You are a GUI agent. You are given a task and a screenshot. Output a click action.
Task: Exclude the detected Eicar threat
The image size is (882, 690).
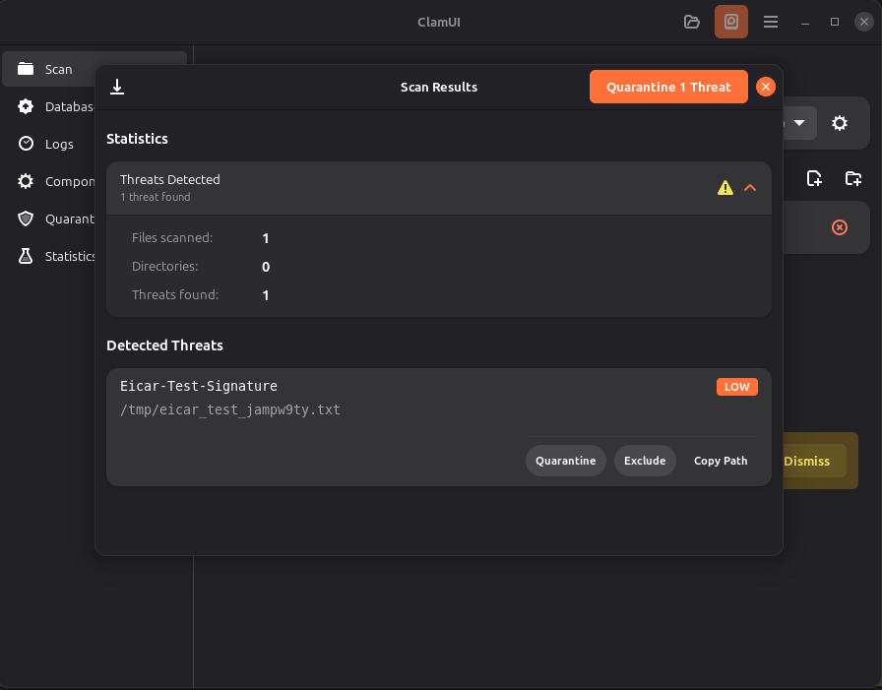(645, 461)
